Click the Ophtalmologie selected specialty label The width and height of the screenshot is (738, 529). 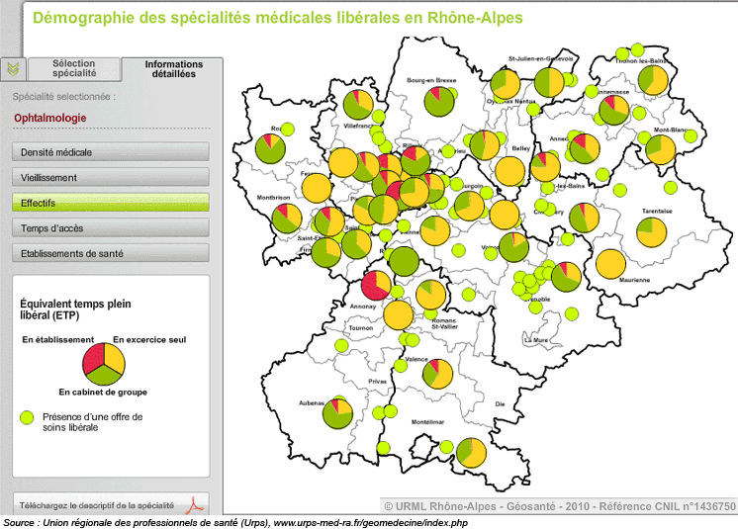coord(50,118)
